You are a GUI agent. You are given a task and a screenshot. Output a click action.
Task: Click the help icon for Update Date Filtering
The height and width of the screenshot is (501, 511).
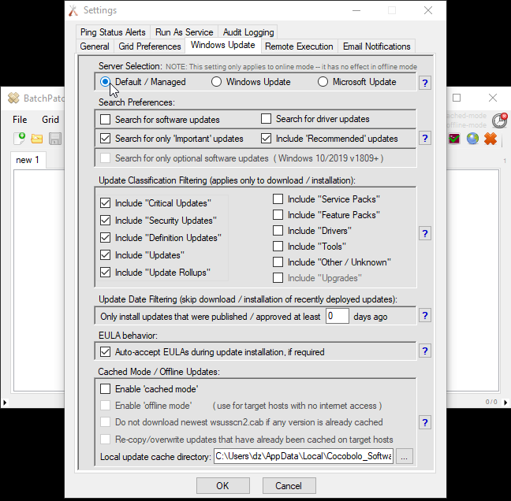pos(425,315)
